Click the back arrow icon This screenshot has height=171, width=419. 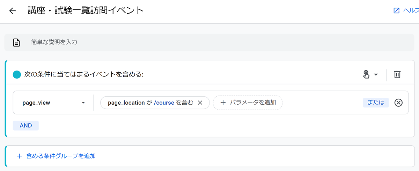coord(13,11)
